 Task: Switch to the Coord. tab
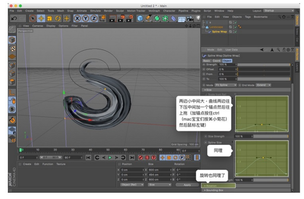217,61
